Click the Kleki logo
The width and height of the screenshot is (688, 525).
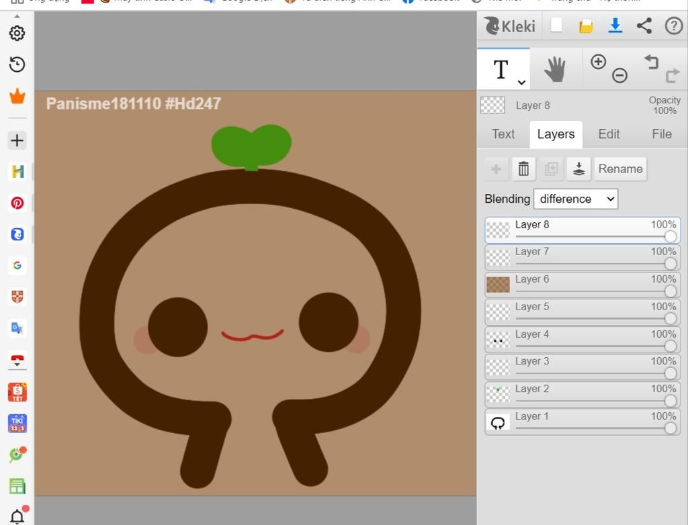(x=510, y=26)
